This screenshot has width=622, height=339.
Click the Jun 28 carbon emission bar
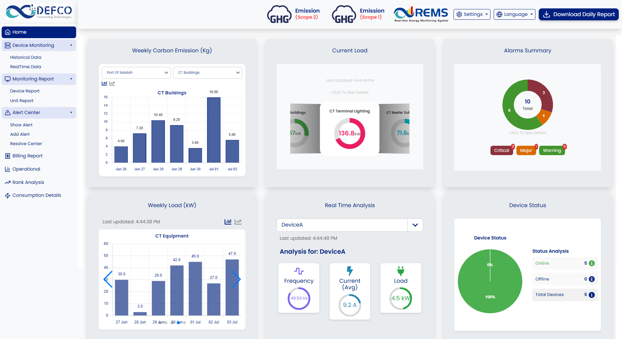coord(158,142)
